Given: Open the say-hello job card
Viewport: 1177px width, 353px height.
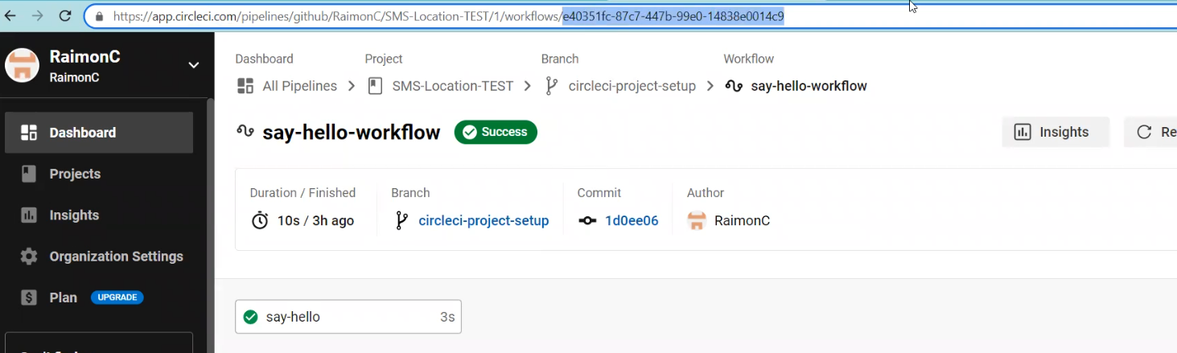Looking at the screenshot, I should (x=348, y=317).
